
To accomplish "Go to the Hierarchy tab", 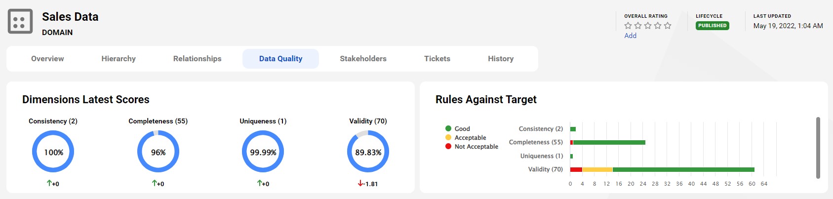I will [x=119, y=59].
